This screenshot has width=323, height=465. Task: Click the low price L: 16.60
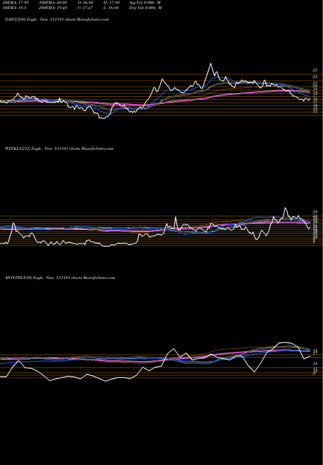(111, 8)
